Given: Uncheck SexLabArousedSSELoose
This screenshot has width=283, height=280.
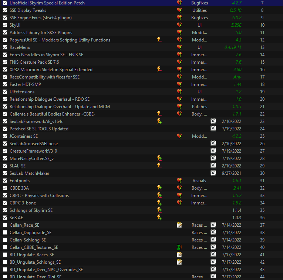Looking at the screenshot, I should point(5,143).
